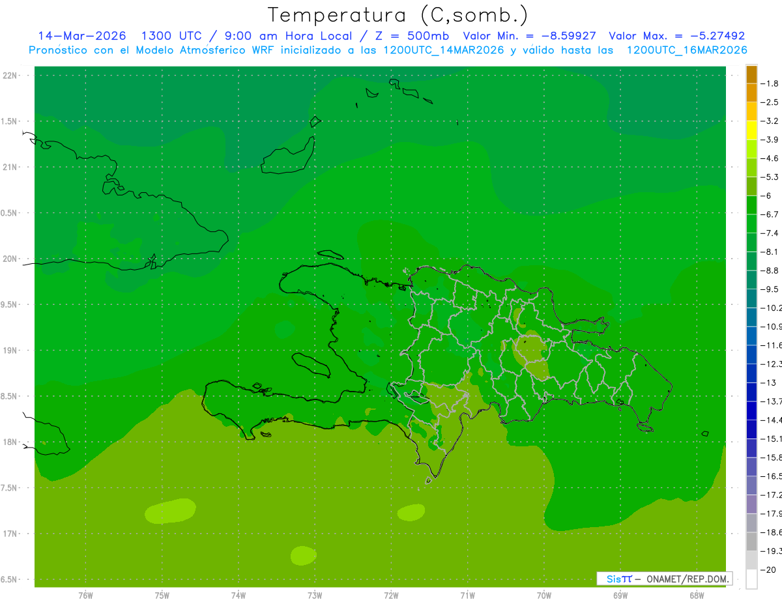This screenshot has width=782, height=604.
Task: Select the teal swatch between -9.5 and -10.2
Action: (751, 298)
